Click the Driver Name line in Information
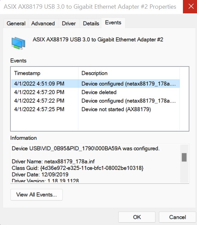Image resolution: width=197 pixels, height=225 pixels. click(53, 161)
